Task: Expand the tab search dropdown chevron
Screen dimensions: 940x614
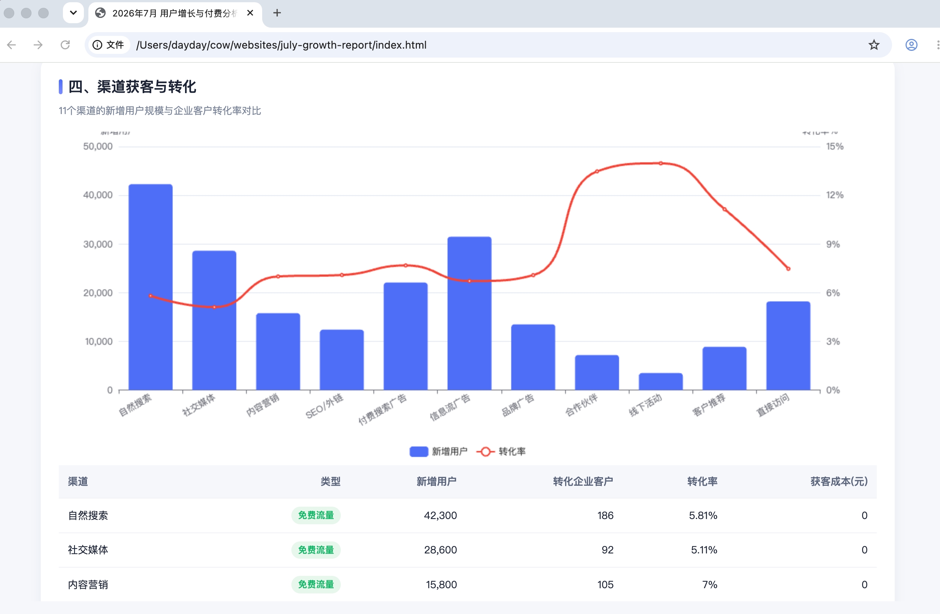Action: pos(73,13)
